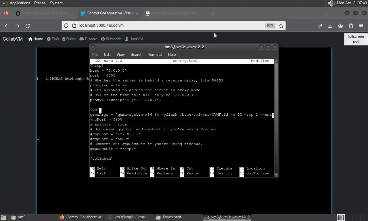Open the CollabVM Subreddit link
This screenshot has width=368, height=221.
(111, 39)
